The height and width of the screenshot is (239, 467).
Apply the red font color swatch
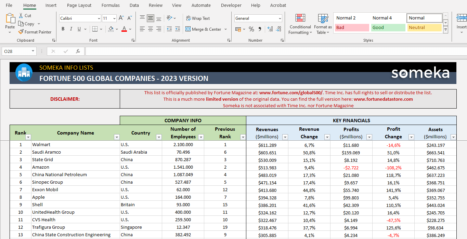point(124,29)
